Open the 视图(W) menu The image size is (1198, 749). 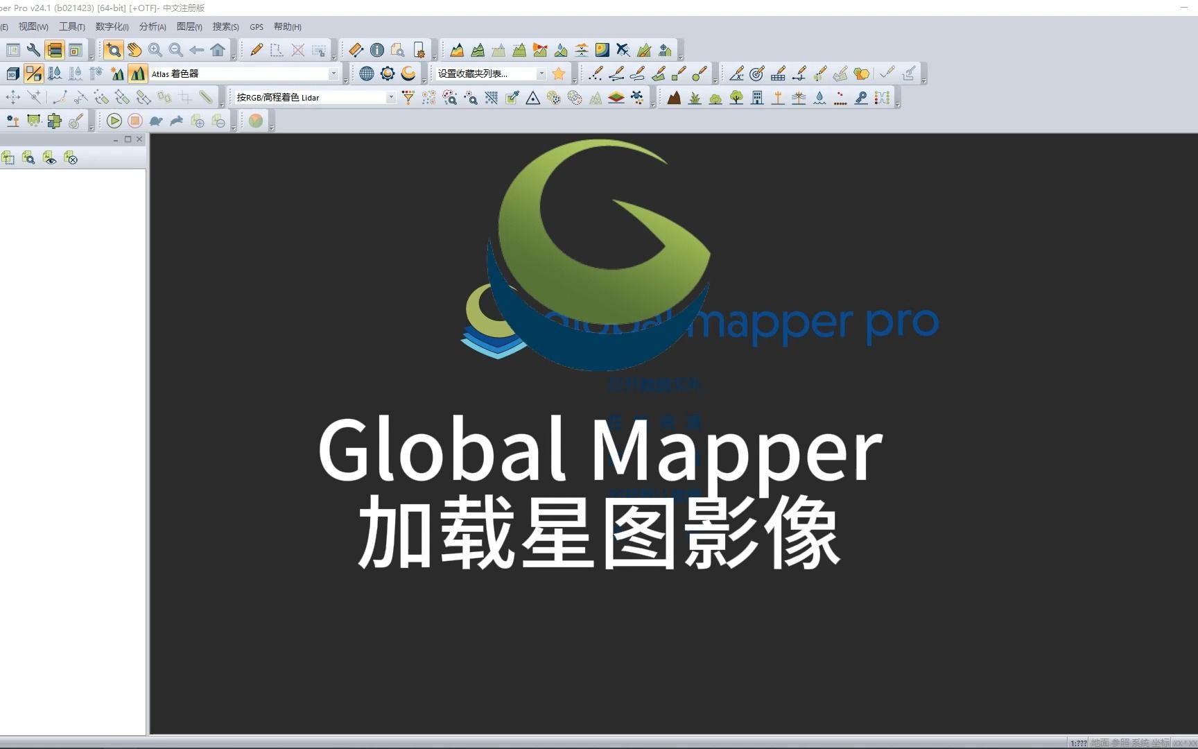pyautogui.click(x=33, y=26)
